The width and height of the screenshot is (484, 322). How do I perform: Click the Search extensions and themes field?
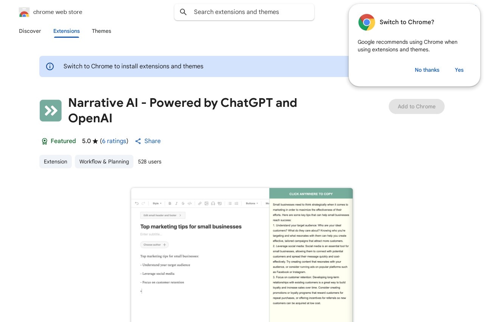244,12
